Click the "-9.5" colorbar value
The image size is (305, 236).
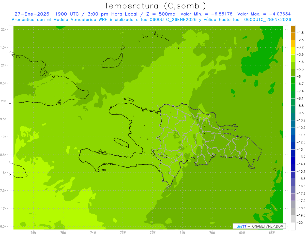(x=300, y=113)
